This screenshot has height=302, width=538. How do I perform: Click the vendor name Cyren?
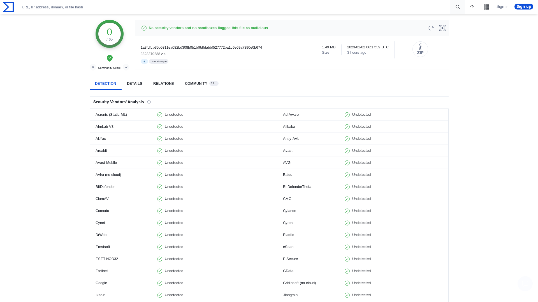pos(288,223)
